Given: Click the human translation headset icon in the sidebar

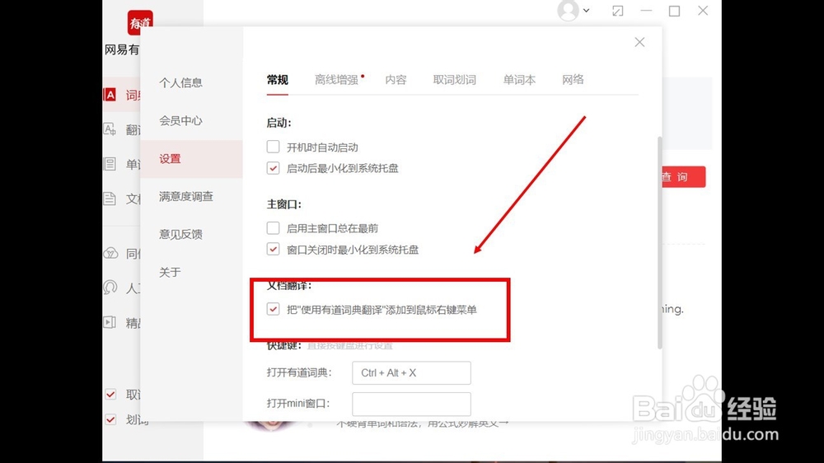Looking at the screenshot, I should pyautogui.click(x=110, y=288).
